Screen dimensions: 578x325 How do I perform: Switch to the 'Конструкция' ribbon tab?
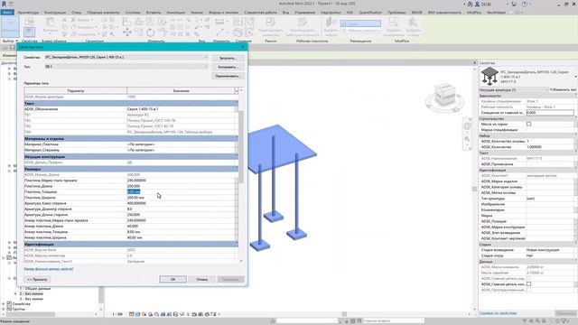pos(55,13)
